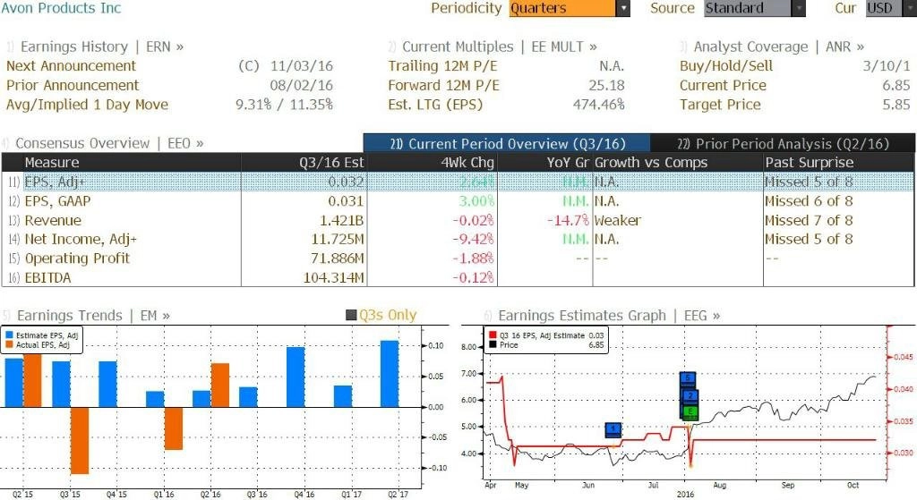Open Consensus Overview EEO link
Screen dimensions: 917x500
109,144
